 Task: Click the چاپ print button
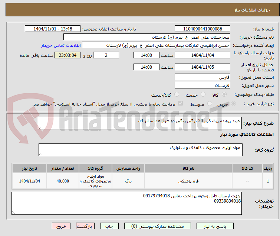[109, 226]
